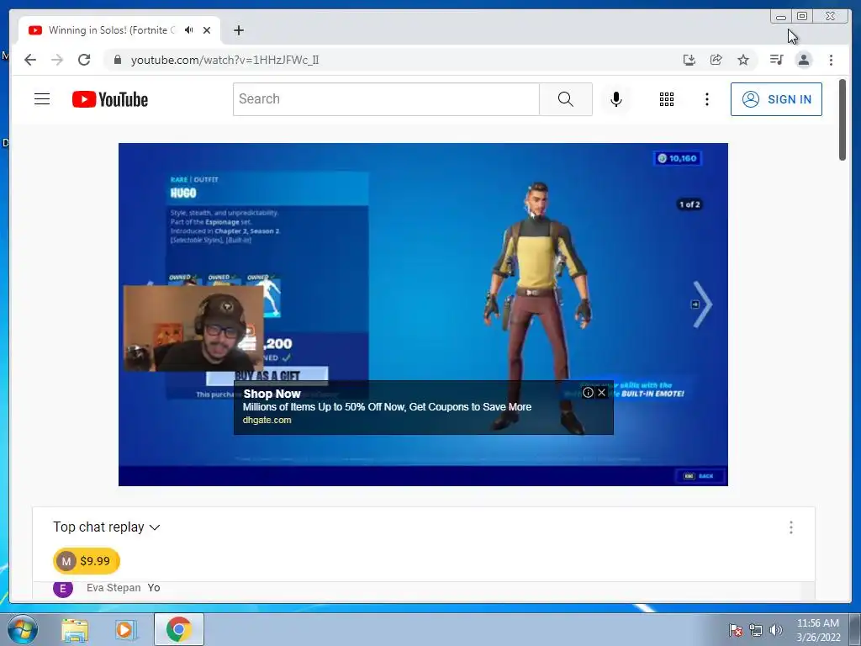
Task: Open the chat options three-dot menu
Action: (790, 527)
